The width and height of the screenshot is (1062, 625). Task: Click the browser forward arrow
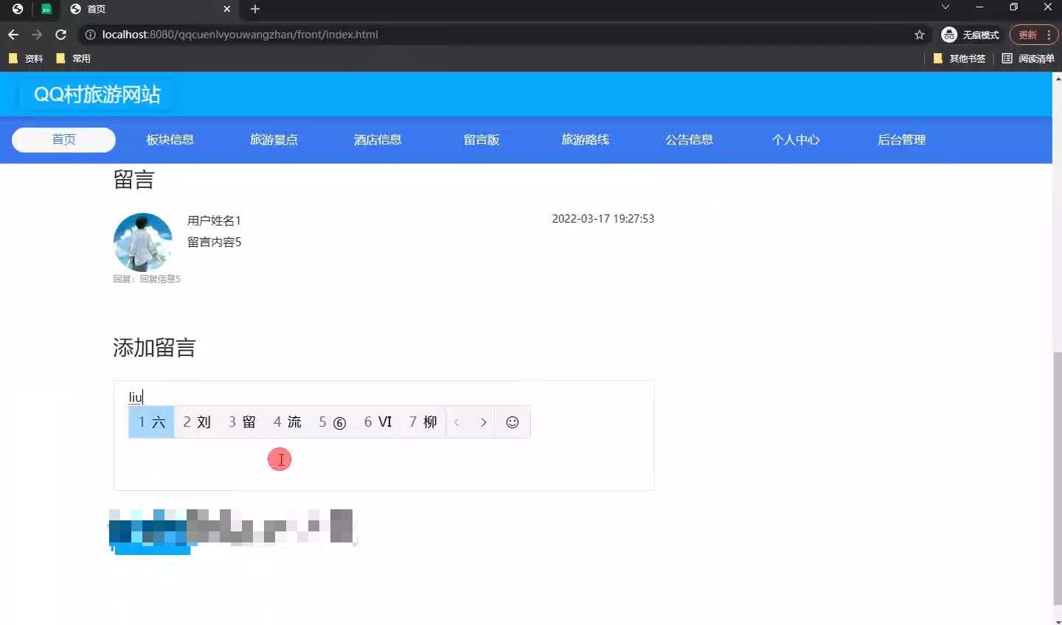point(37,35)
